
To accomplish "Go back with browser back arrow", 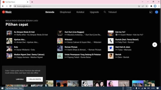I will click(x=3, y=6).
